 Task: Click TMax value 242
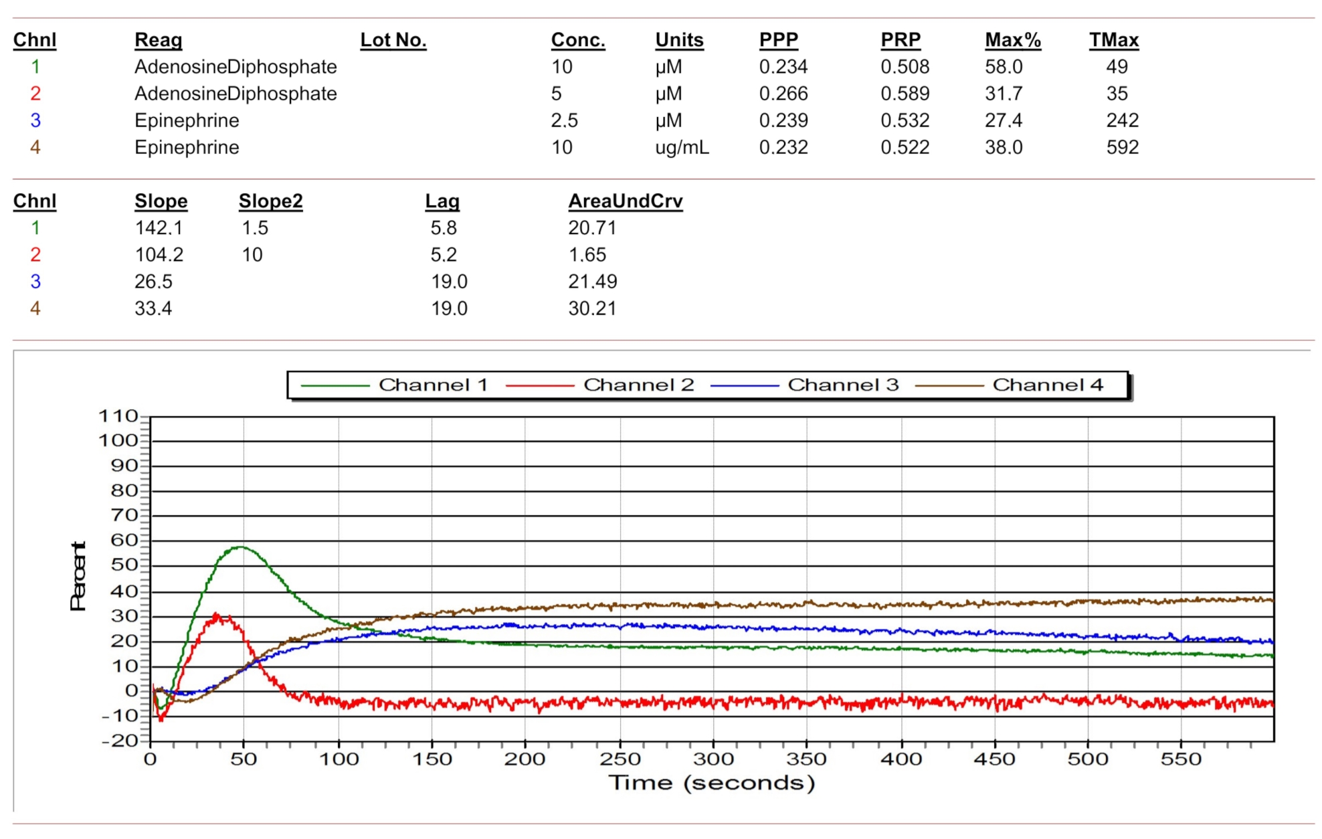(1122, 120)
